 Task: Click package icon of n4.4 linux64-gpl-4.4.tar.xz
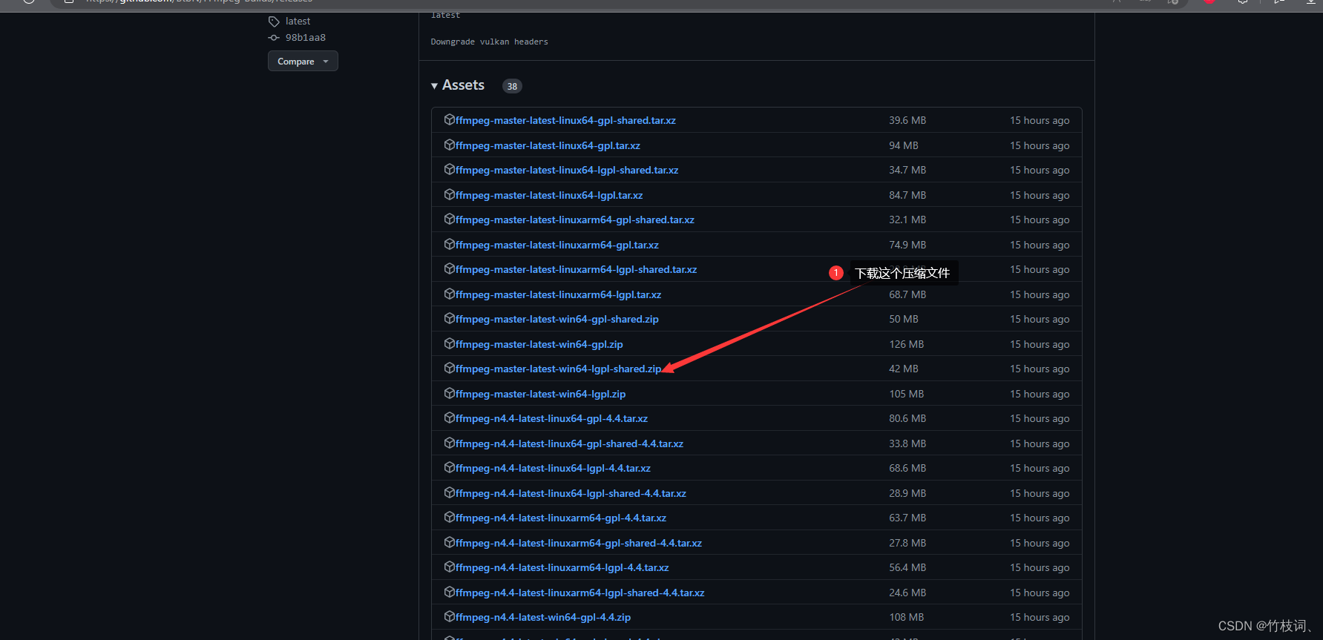pyautogui.click(x=450, y=418)
